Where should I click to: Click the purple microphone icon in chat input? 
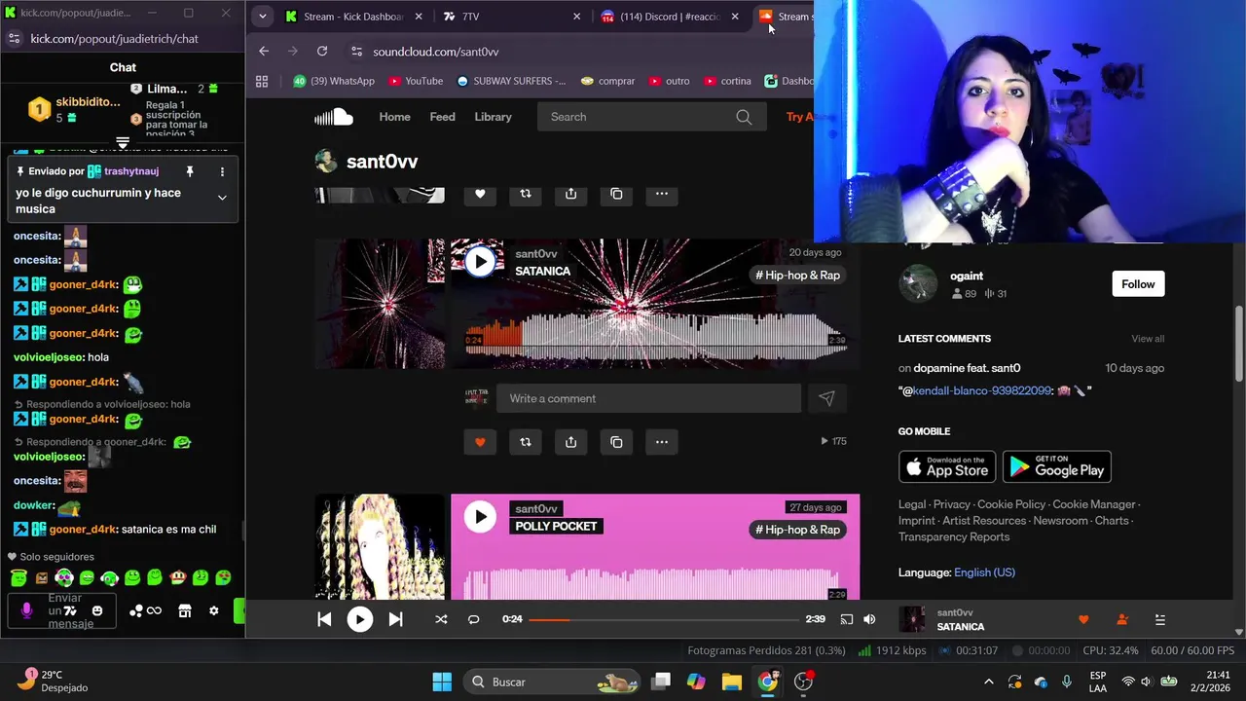[x=26, y=610]
